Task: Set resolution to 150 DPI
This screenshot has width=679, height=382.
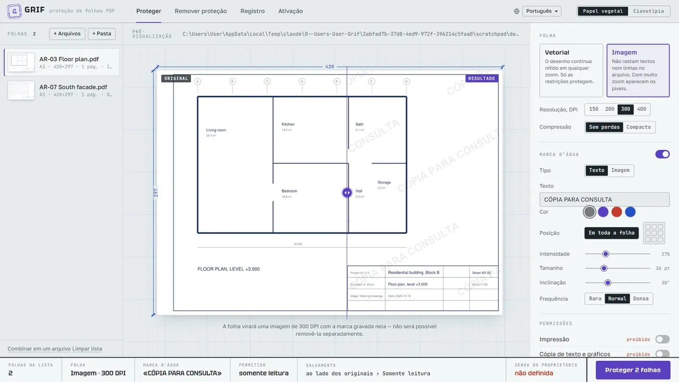Action: coord(594,109)
